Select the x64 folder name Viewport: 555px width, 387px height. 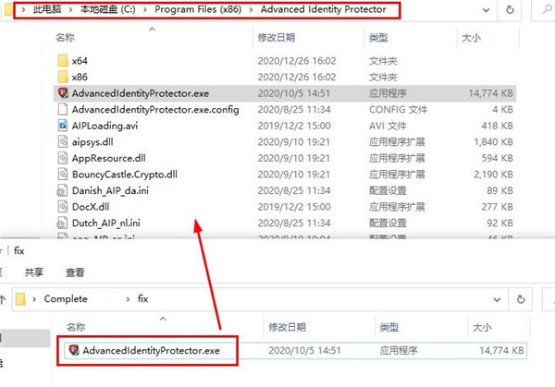coord(80,61)
